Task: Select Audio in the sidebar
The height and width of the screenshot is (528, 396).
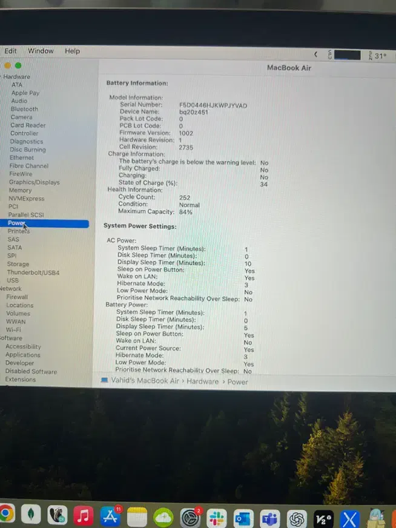Action: [19, 101]
